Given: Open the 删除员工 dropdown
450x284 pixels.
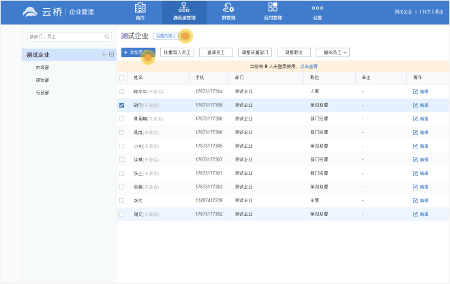Looking at the screenshot, I should [333, 52].
